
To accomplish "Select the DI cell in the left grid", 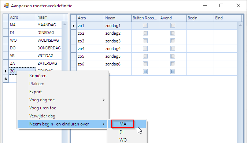I will 22,33.
